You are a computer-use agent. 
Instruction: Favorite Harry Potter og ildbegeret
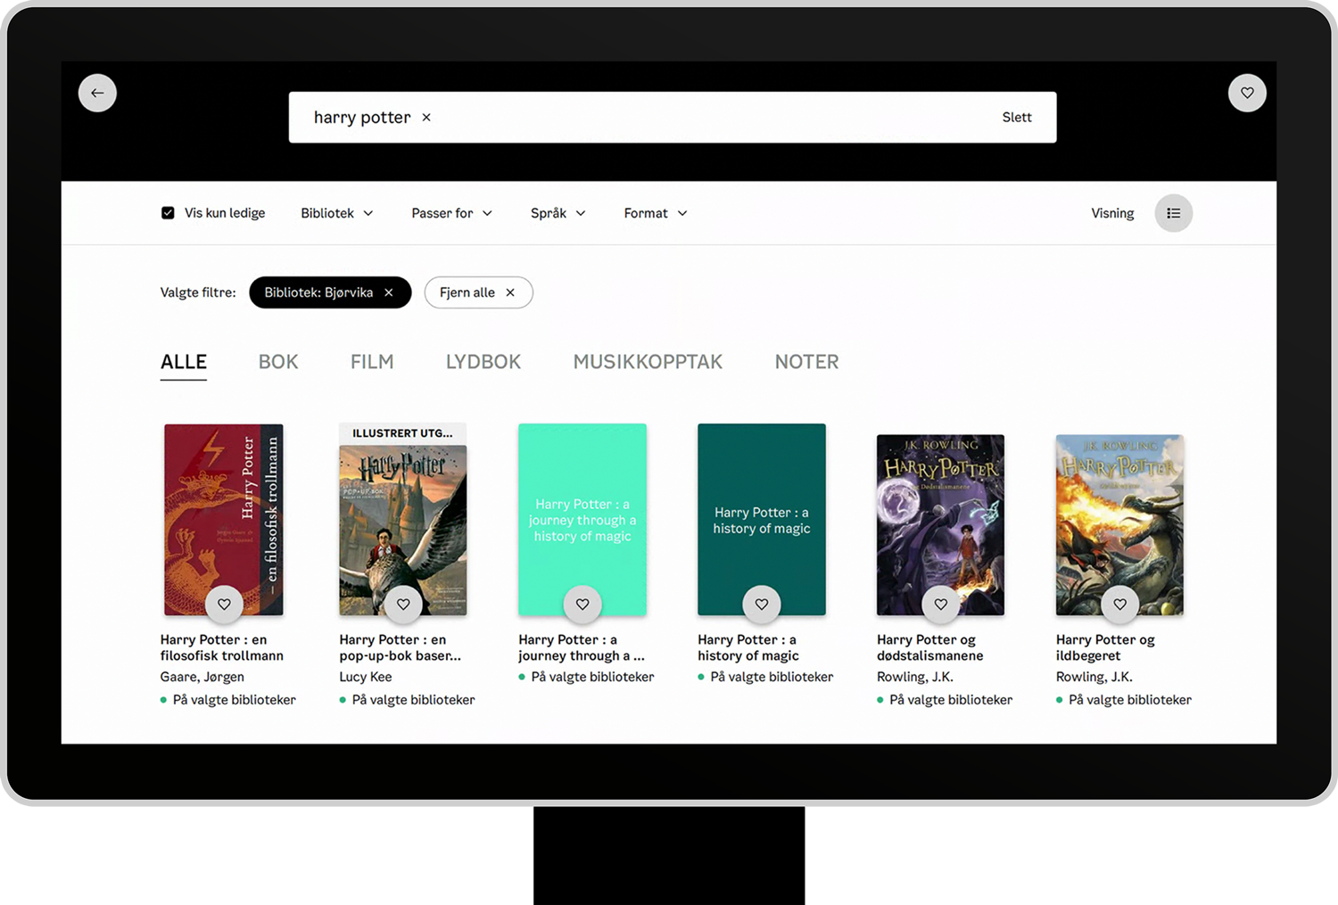(x=1119, y=605)
